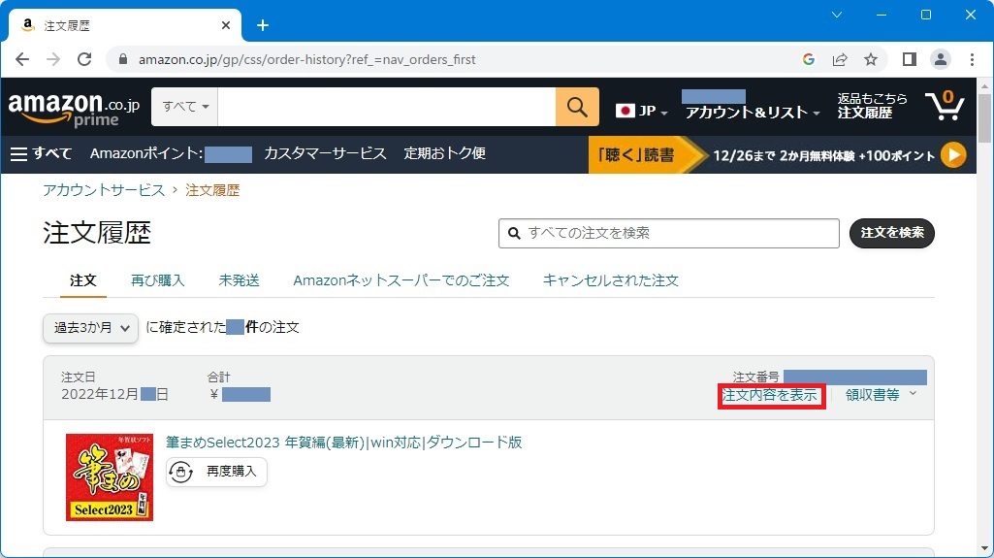Open the tab search chevron in title bar
This screenshot has width=994, height=558.
pos(837,15)
